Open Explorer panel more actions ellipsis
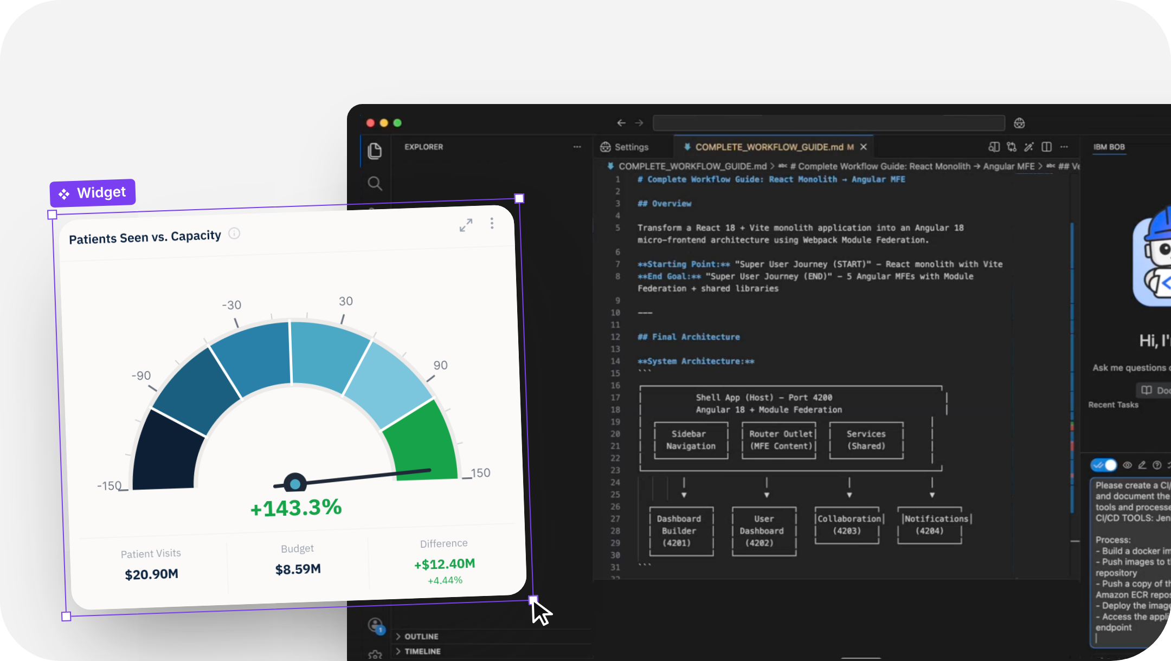 577,147
